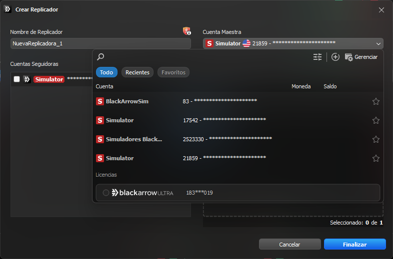Screen dimensions: 393x259
Task: Favorite the Simuladores Black 2523330 star
Action: (375, 139)
